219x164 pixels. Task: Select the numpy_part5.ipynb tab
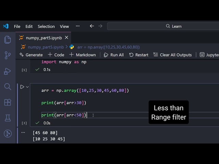43,38
